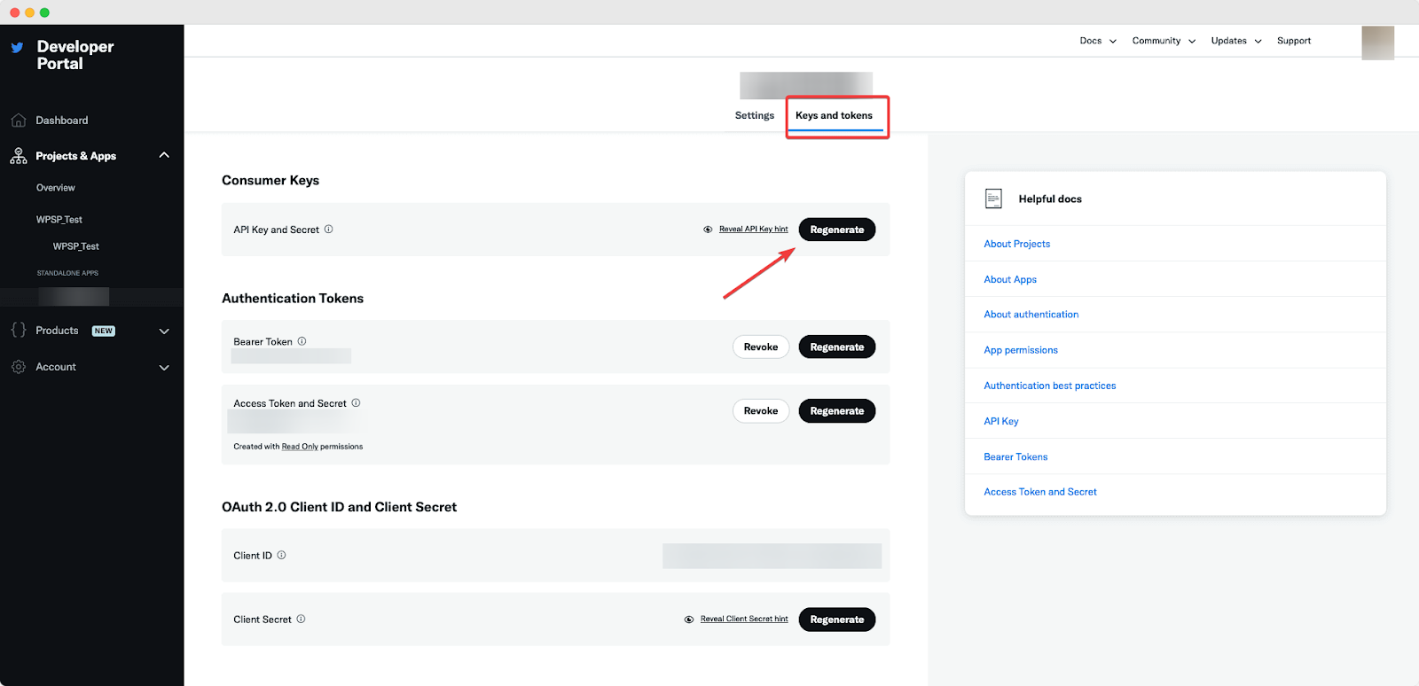Collapse the Projects & Apps section
1419x686 pixels.
(164, 155)
